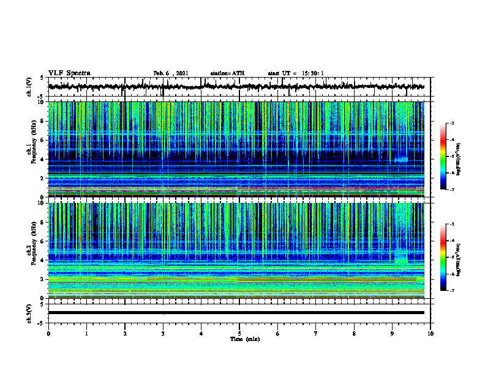Screen dimensions: 485x374
Task: Click the "ch.3(V)" bottom axis label
Action: point(29,313)
